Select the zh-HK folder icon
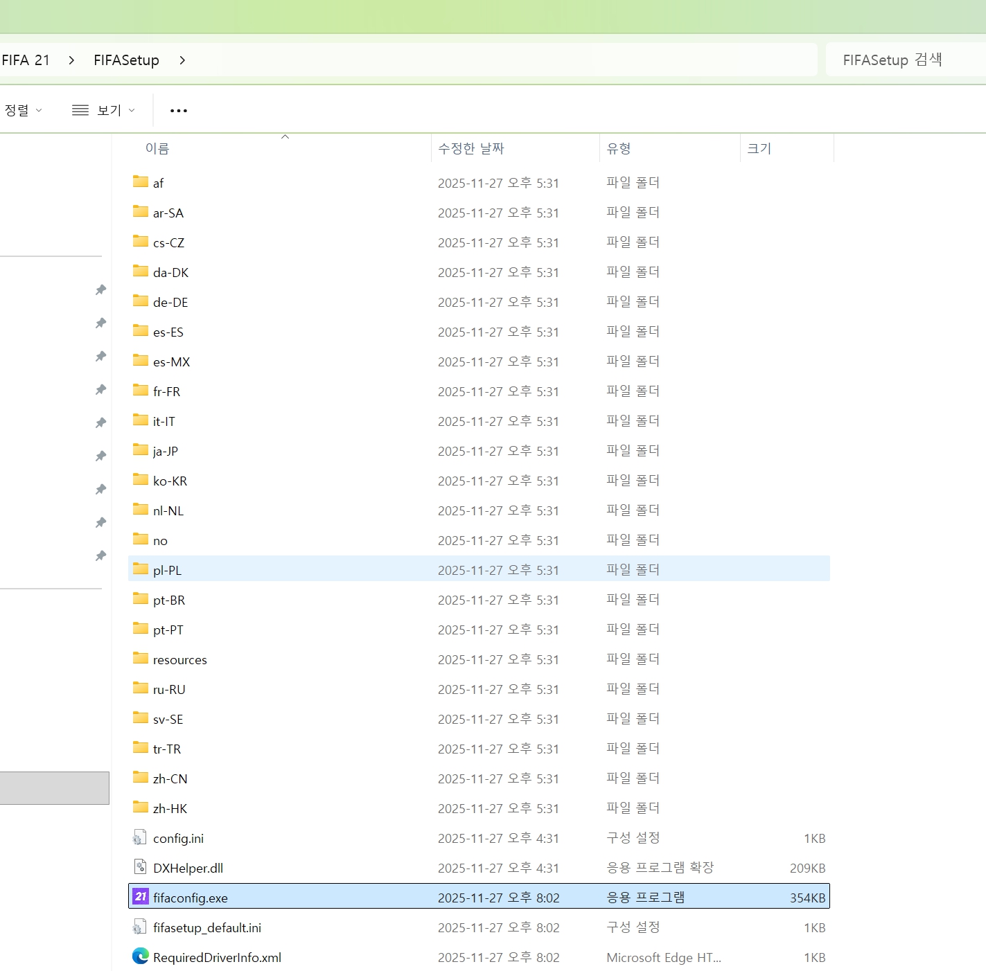The image size is (986, 971). coord(141,808)
